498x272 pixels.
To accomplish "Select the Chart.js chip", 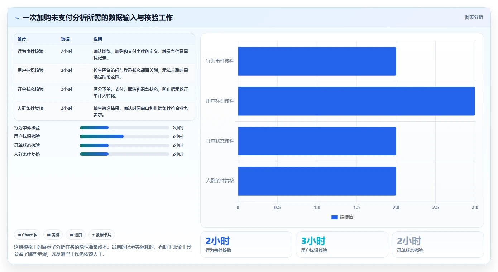I will tap(28, 235).
